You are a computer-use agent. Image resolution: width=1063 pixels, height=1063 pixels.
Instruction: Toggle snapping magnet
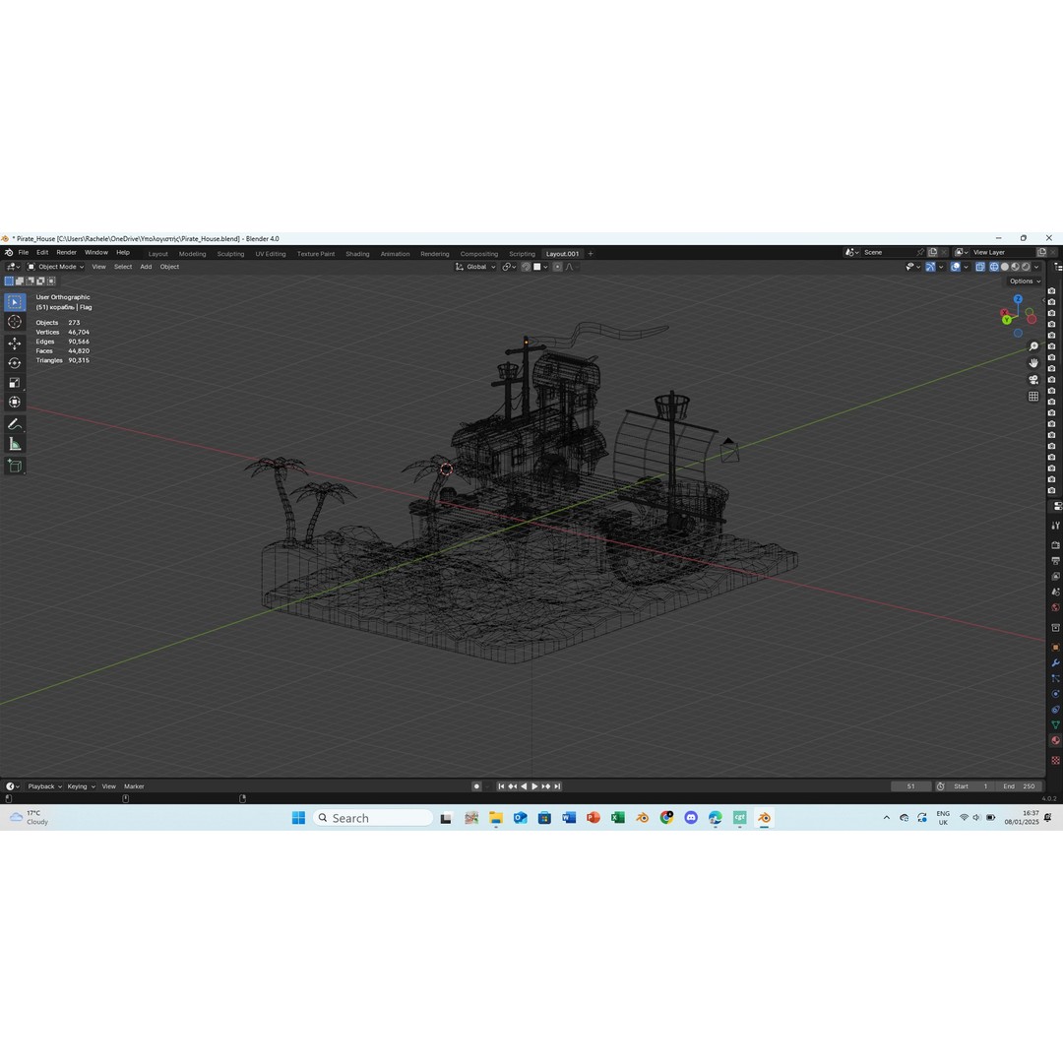pyautogui.click(x=526, y=267)
